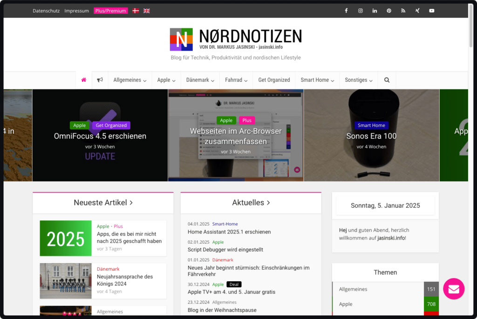Open Script Debugger wird eingestellt
477x319 pixels.
click(x=225, y=249)
